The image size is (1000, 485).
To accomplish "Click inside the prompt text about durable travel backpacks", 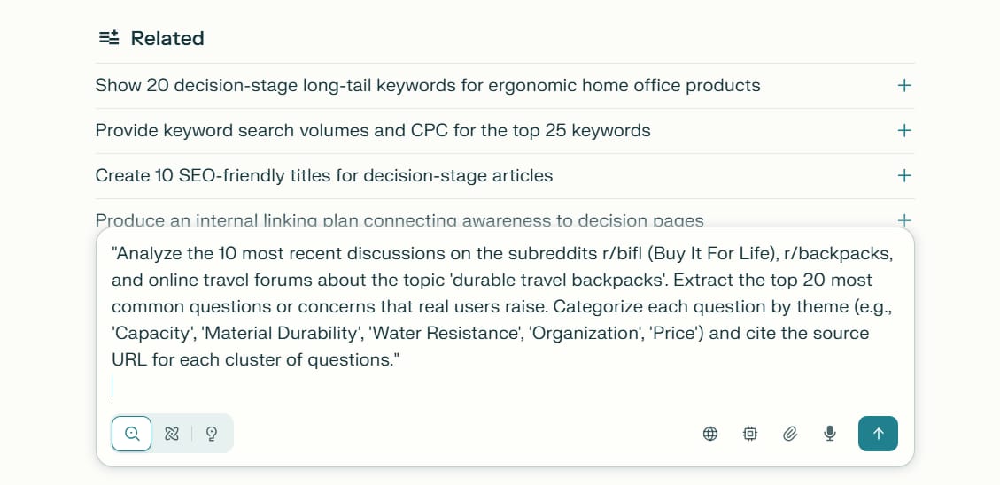I will point(502,307).
